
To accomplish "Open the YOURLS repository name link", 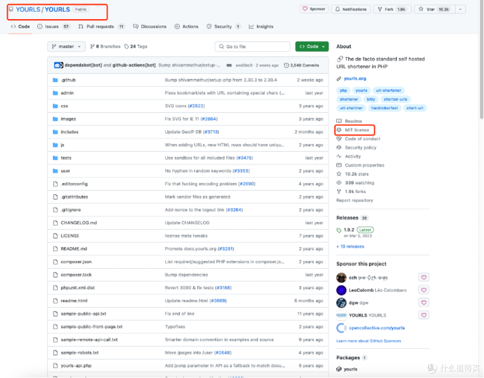I will pyautogui.click(x=57, y=9).
